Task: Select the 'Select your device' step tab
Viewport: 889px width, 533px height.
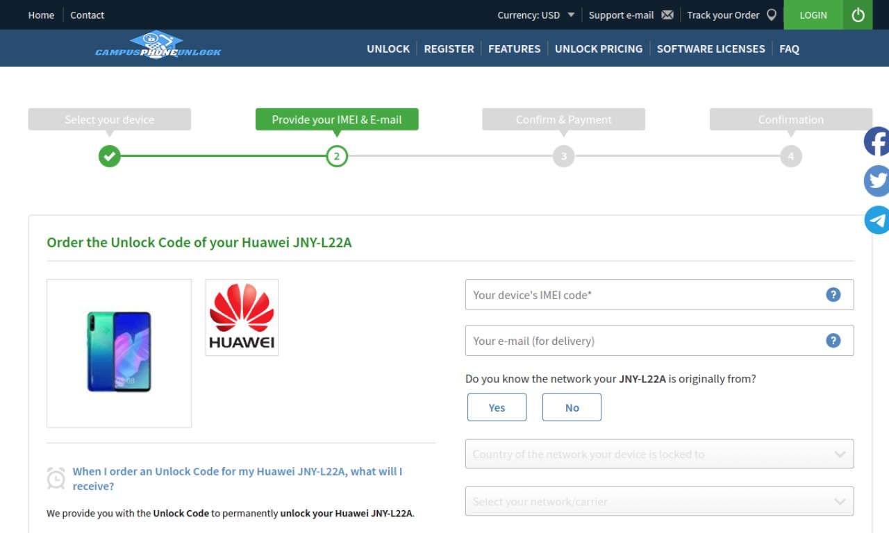Action: [x=110, y=119]
